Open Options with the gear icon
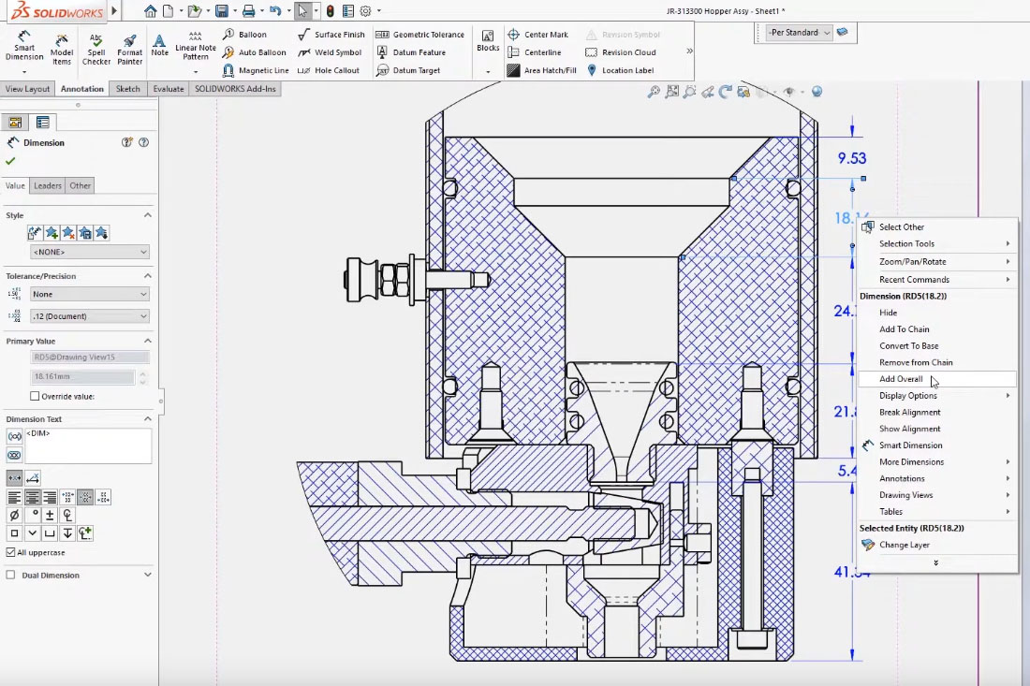The width and height of the screenshot is (1030, 686). (365, 11)
